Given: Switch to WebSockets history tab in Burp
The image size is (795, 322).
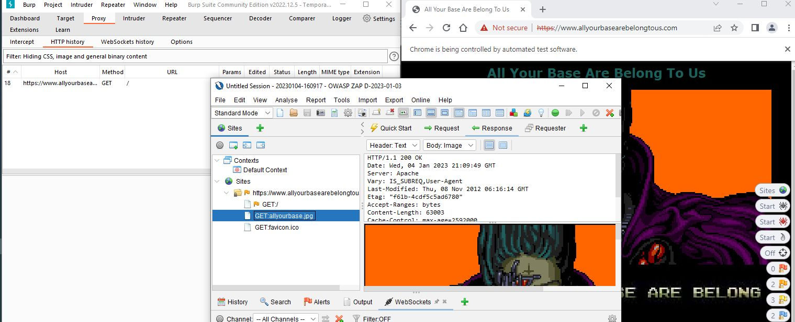Looking at the screenshot, I should [127, 42].
